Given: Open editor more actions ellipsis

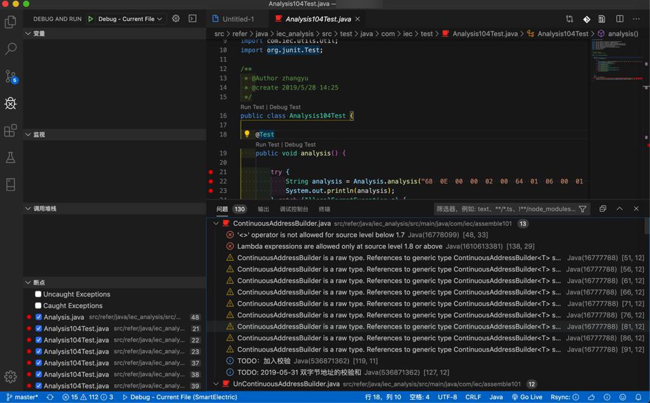Looking at the screenshot, I should click(x=636, y=19).
